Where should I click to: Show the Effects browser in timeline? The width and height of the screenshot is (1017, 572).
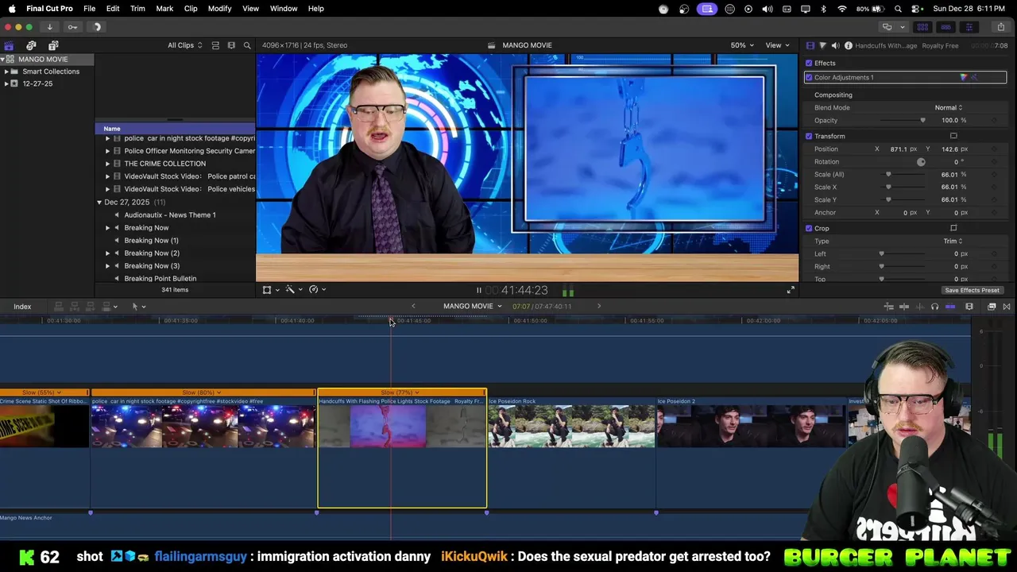(x=992, y=307)
